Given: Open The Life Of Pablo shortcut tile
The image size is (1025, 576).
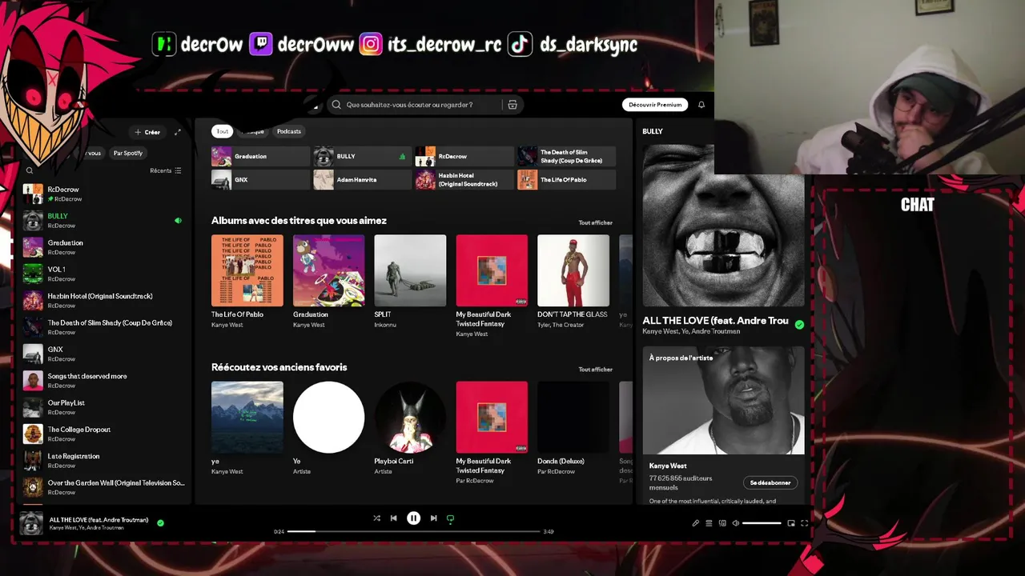Looking at the screenshot, I should [566, 180].
